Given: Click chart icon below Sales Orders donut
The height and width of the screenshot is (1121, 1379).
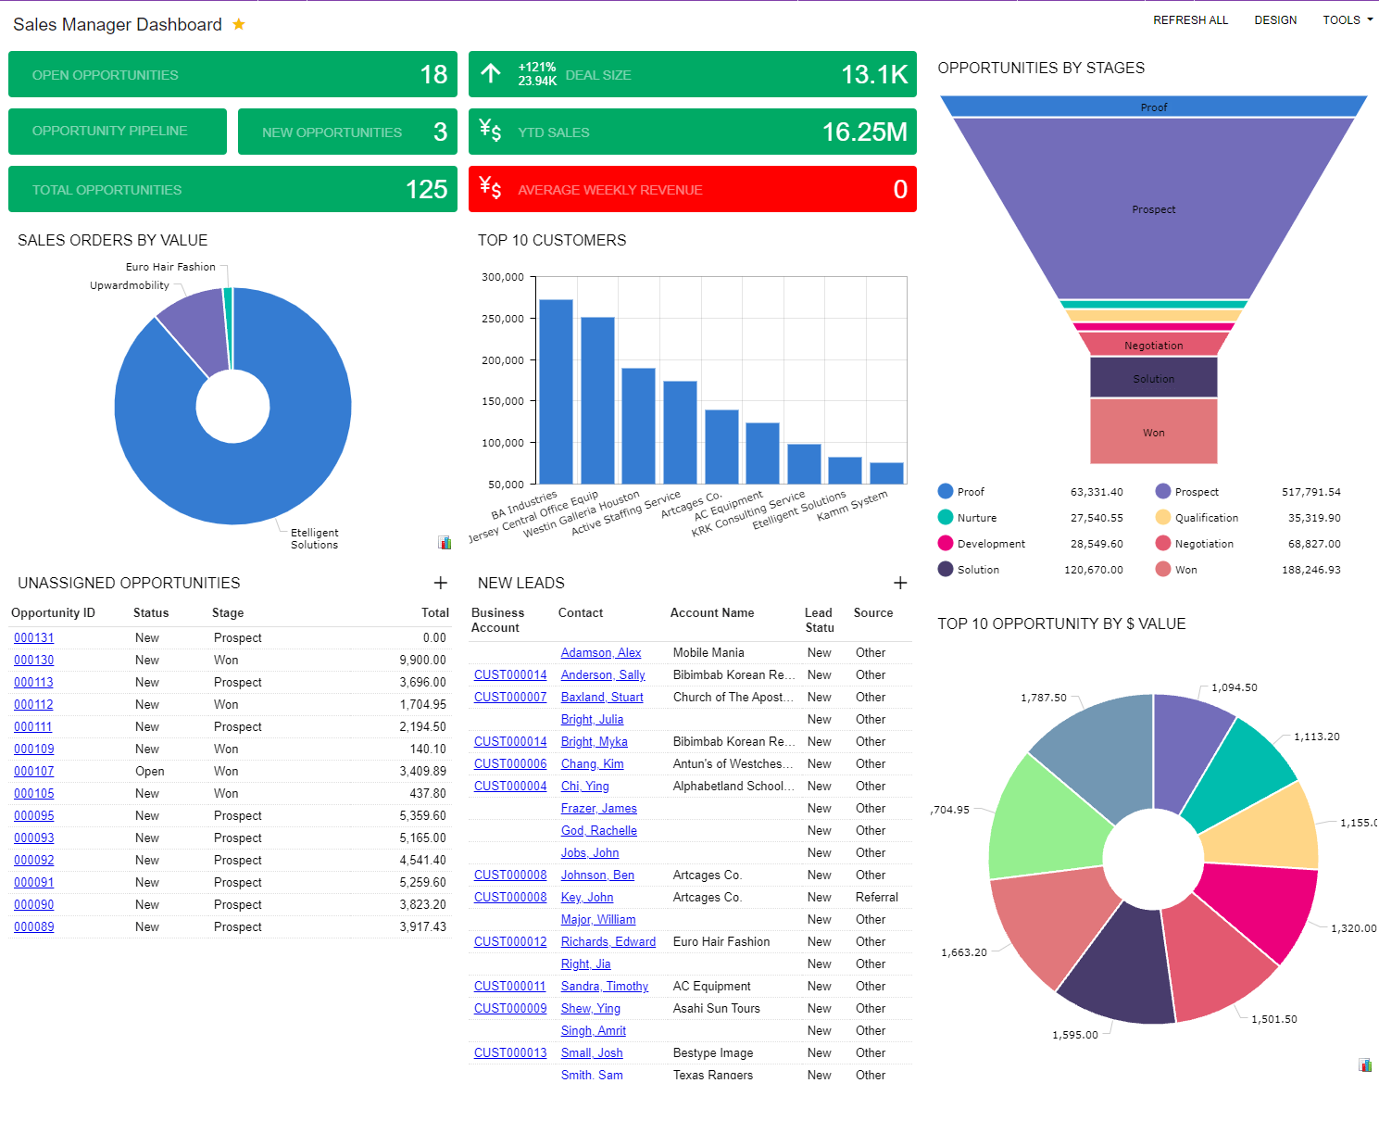Looking at the screenshot, I should point(445,543).
